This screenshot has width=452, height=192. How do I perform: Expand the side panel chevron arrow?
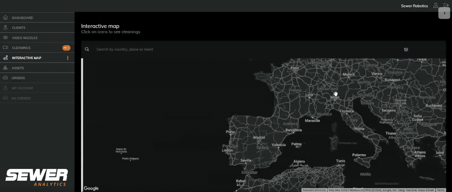pyautogui.click(x=445, y=13)
